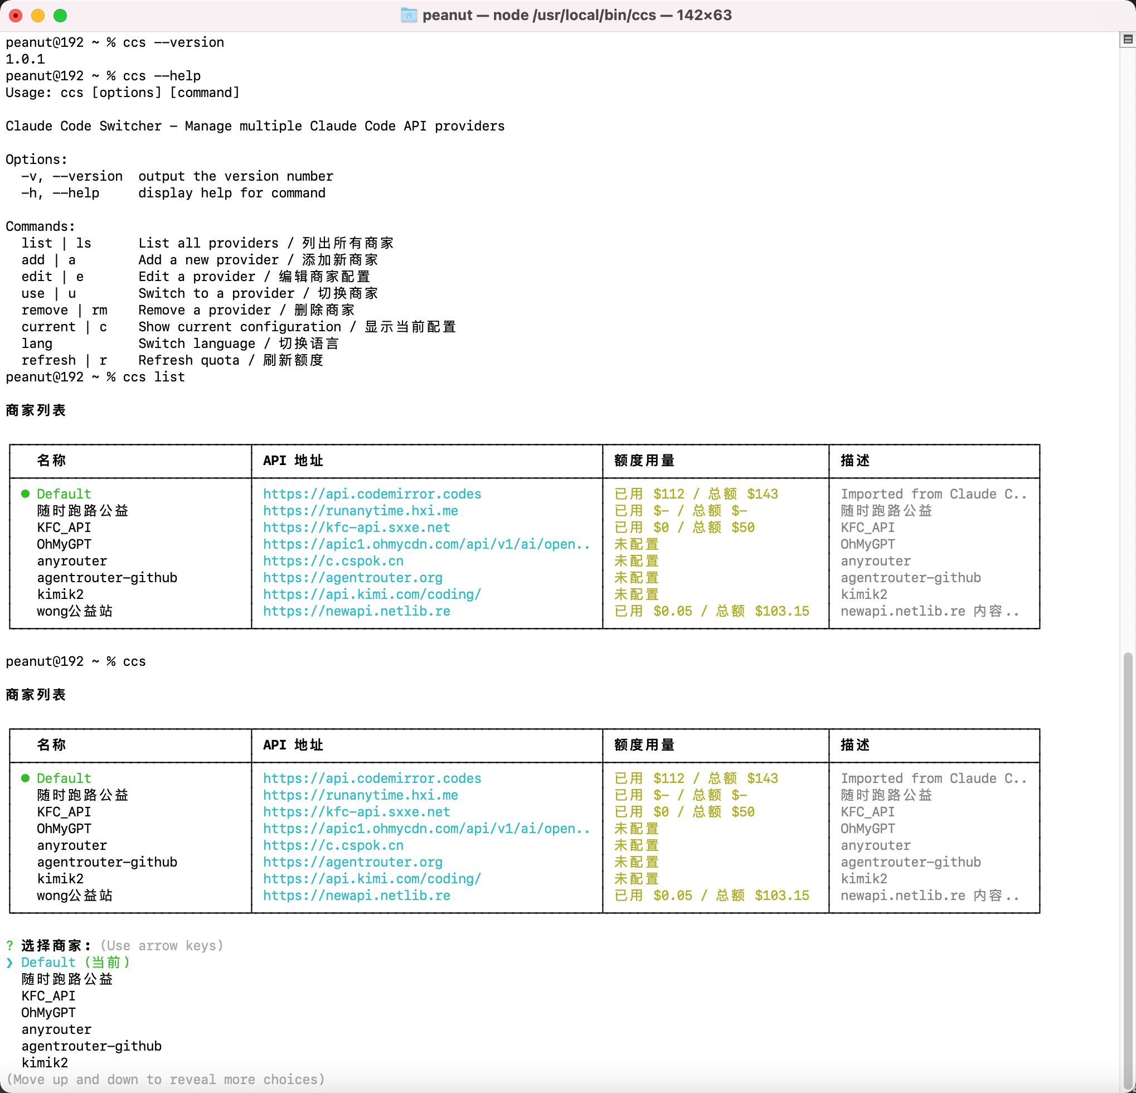This screenshot has height=1093, width=1136.
Task: Click green active dot beside first Default
Action: pyautogui.click(x=26, y=494)
